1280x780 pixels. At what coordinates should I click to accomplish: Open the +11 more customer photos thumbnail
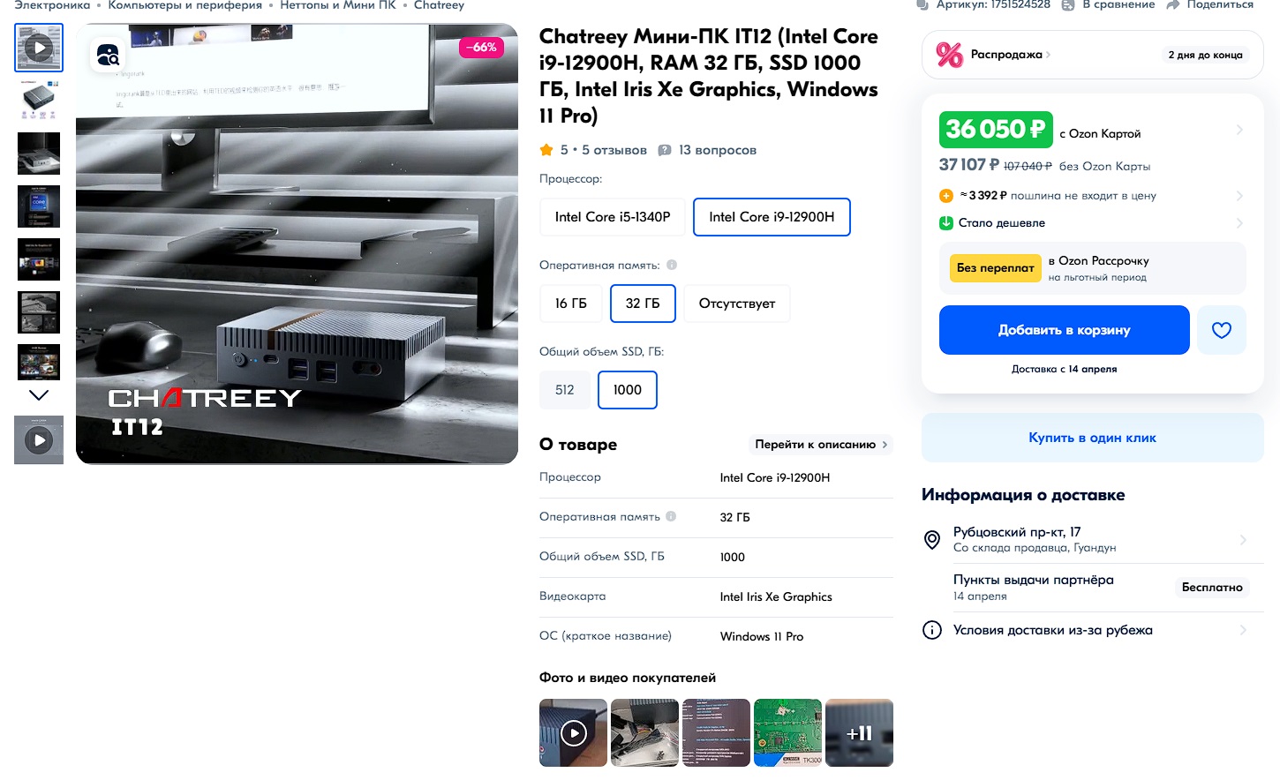click(x=859, y=732)
